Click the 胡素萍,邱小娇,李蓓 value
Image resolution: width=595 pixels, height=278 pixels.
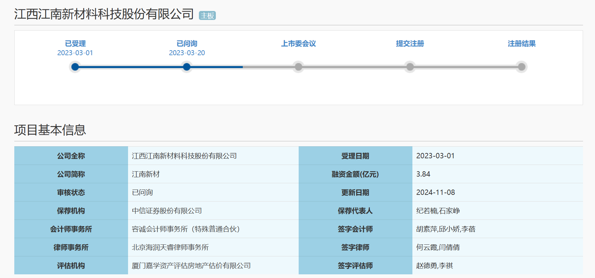click(x=446, y=229)
